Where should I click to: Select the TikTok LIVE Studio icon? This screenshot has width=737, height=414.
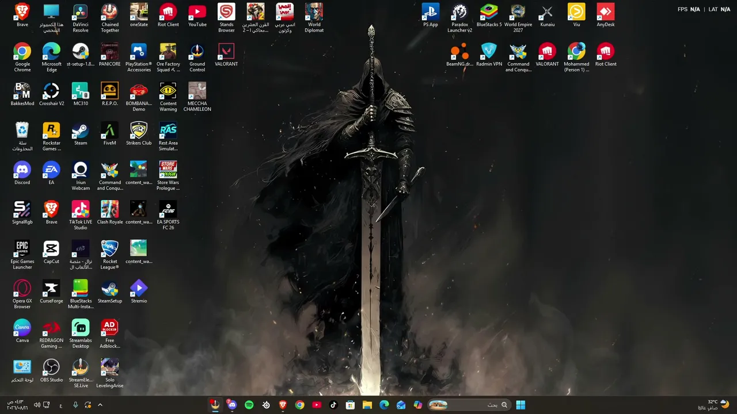coord(81,216)
